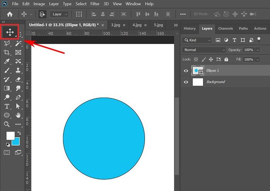Expand the Opacity slider dropdown
270x191 pixels.
tap(258, 50)
